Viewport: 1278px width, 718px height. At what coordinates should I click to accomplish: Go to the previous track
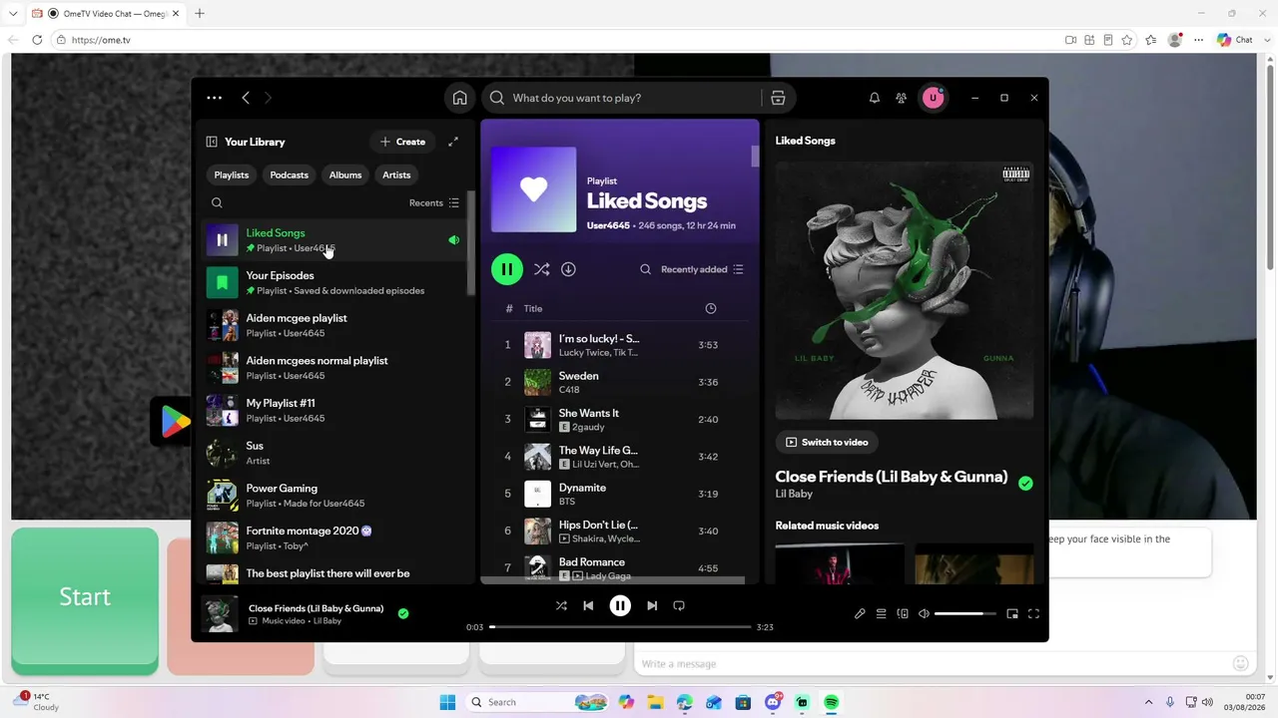click(588, 605)
